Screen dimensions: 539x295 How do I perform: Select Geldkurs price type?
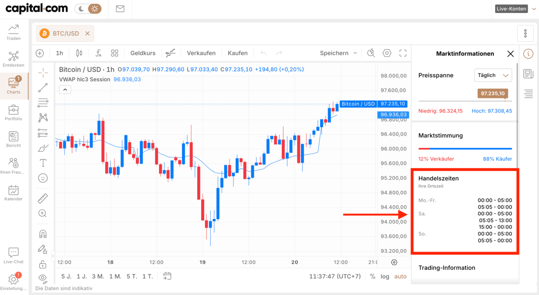coord(143,53)
